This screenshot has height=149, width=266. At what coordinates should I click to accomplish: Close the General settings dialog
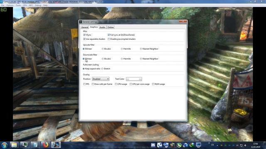click(183, 21)
